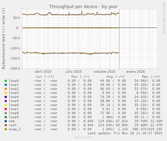Select the loop3 legend label
The width and height of the screenshot is (167, 141).
click(14, 93)
